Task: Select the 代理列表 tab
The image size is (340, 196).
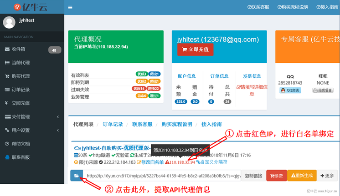Action: pos(83,124)
